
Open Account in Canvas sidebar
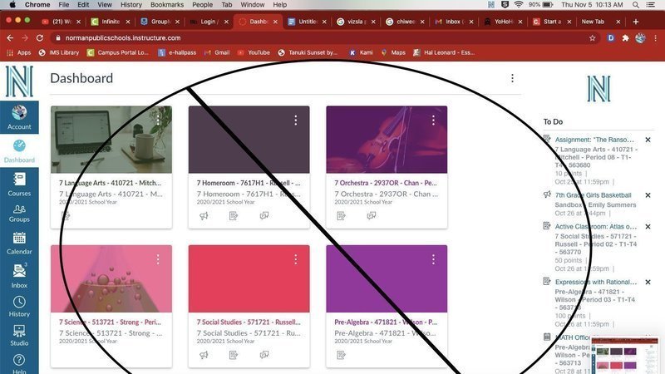[x=19, y=117]
